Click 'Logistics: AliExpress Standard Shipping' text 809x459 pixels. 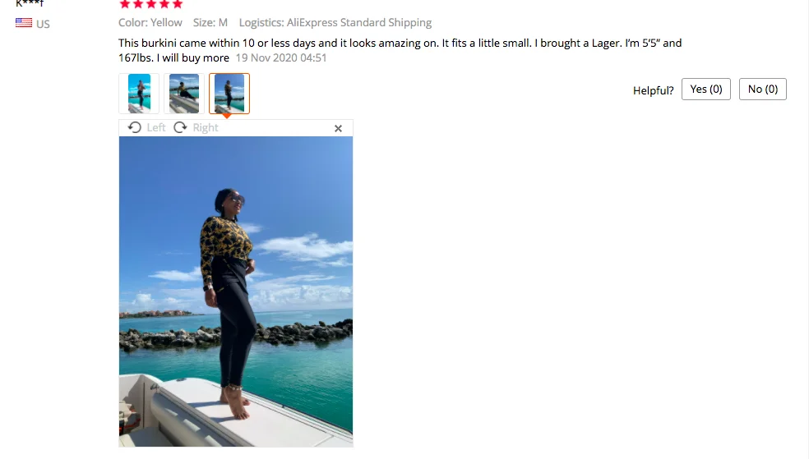335,23
